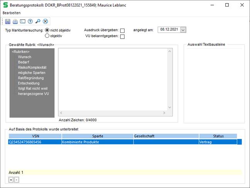Click the text field icon in toolbar
The image size is (250, 188).
pyautogui.click(x=22, y=21)
